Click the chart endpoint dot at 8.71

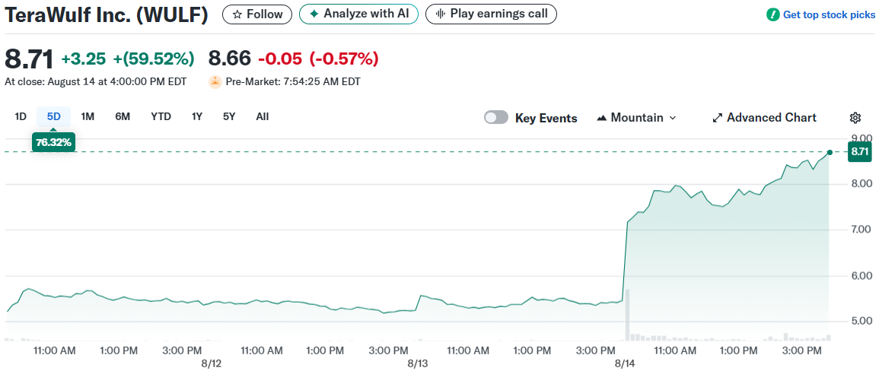click(830, 152)
